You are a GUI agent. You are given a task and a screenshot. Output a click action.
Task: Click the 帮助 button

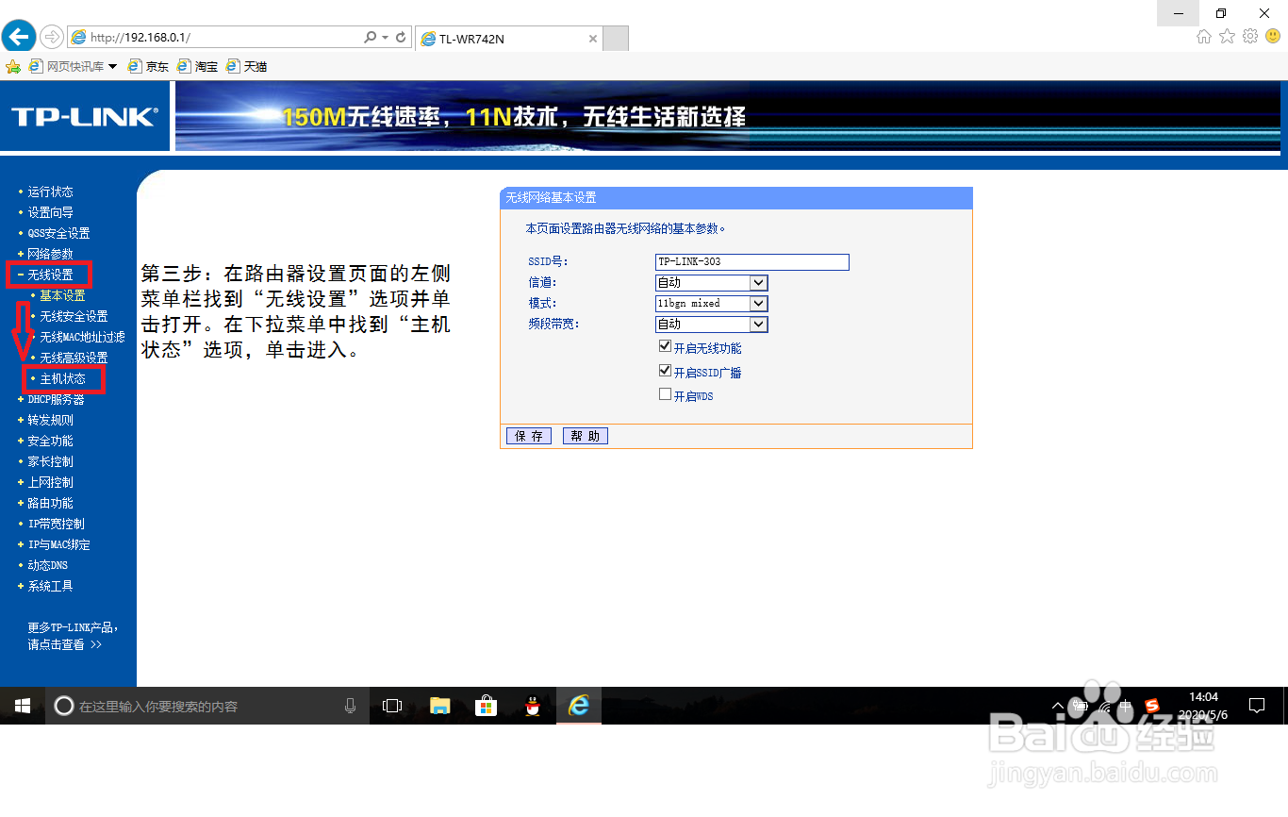(x=585, y=435)
